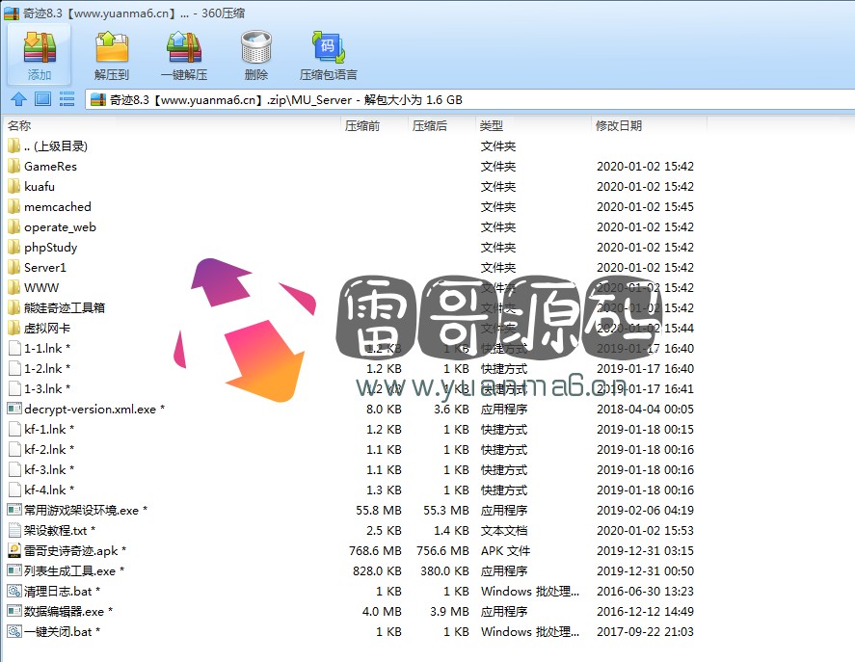This screenshot has height=662, width=855.
Task: Select the kf-1.lnk file icon
Action: click(x=14, y=429)
